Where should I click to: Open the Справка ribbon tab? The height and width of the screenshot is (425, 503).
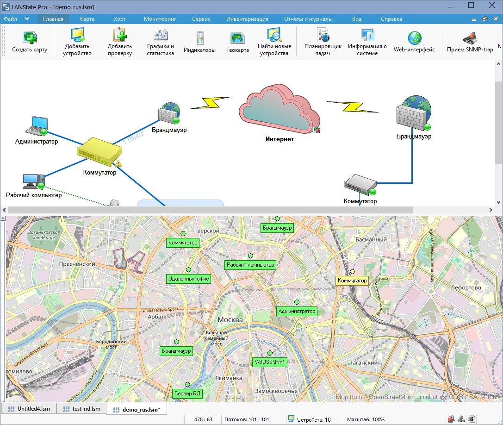click(x=391, y=19)
